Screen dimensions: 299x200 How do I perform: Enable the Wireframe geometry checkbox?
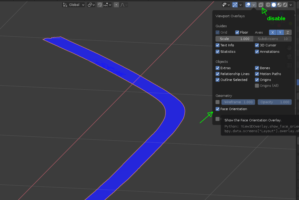click(x=218, y=102)
